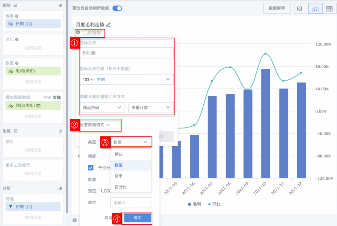Switch axis to 主轴 for overlay values

(x=47, y=97)
